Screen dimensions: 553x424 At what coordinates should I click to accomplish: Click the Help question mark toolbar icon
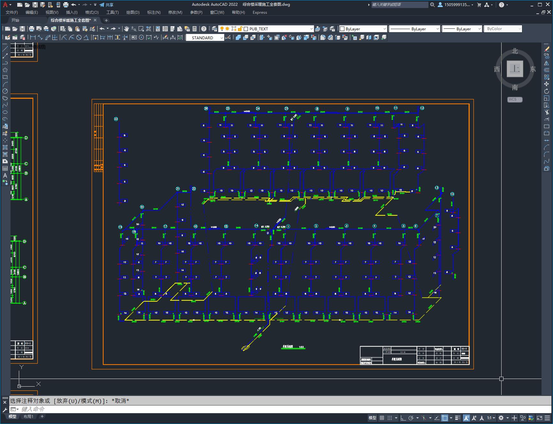tap(204, 29)
